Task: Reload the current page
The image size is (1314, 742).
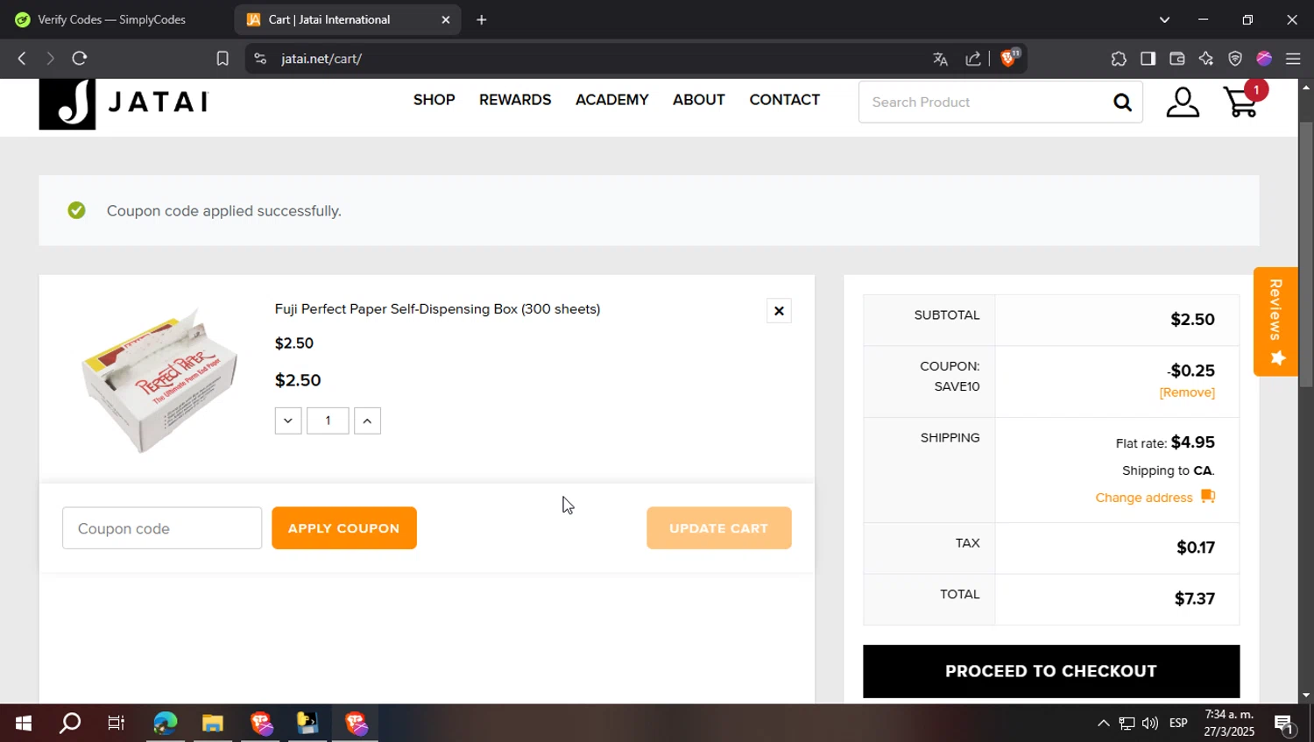Action: 80,59
